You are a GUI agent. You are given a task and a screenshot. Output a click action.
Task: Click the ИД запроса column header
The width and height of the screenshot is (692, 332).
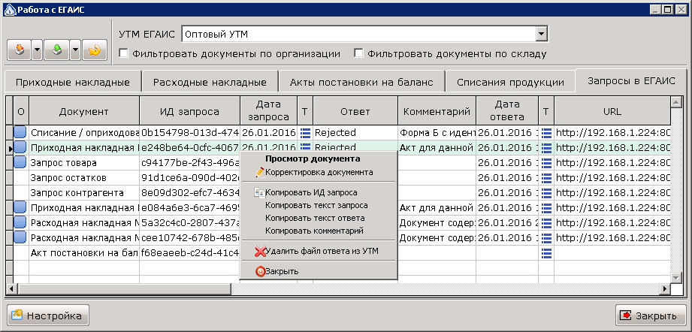[x=190, y=111]
